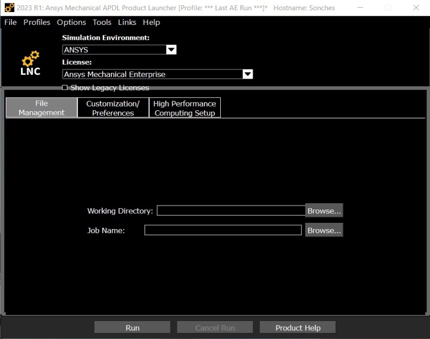Image resolution: width=430 pixels, height=339 pixels.
Task: Click the License label
Action: (x=77, y=62)
